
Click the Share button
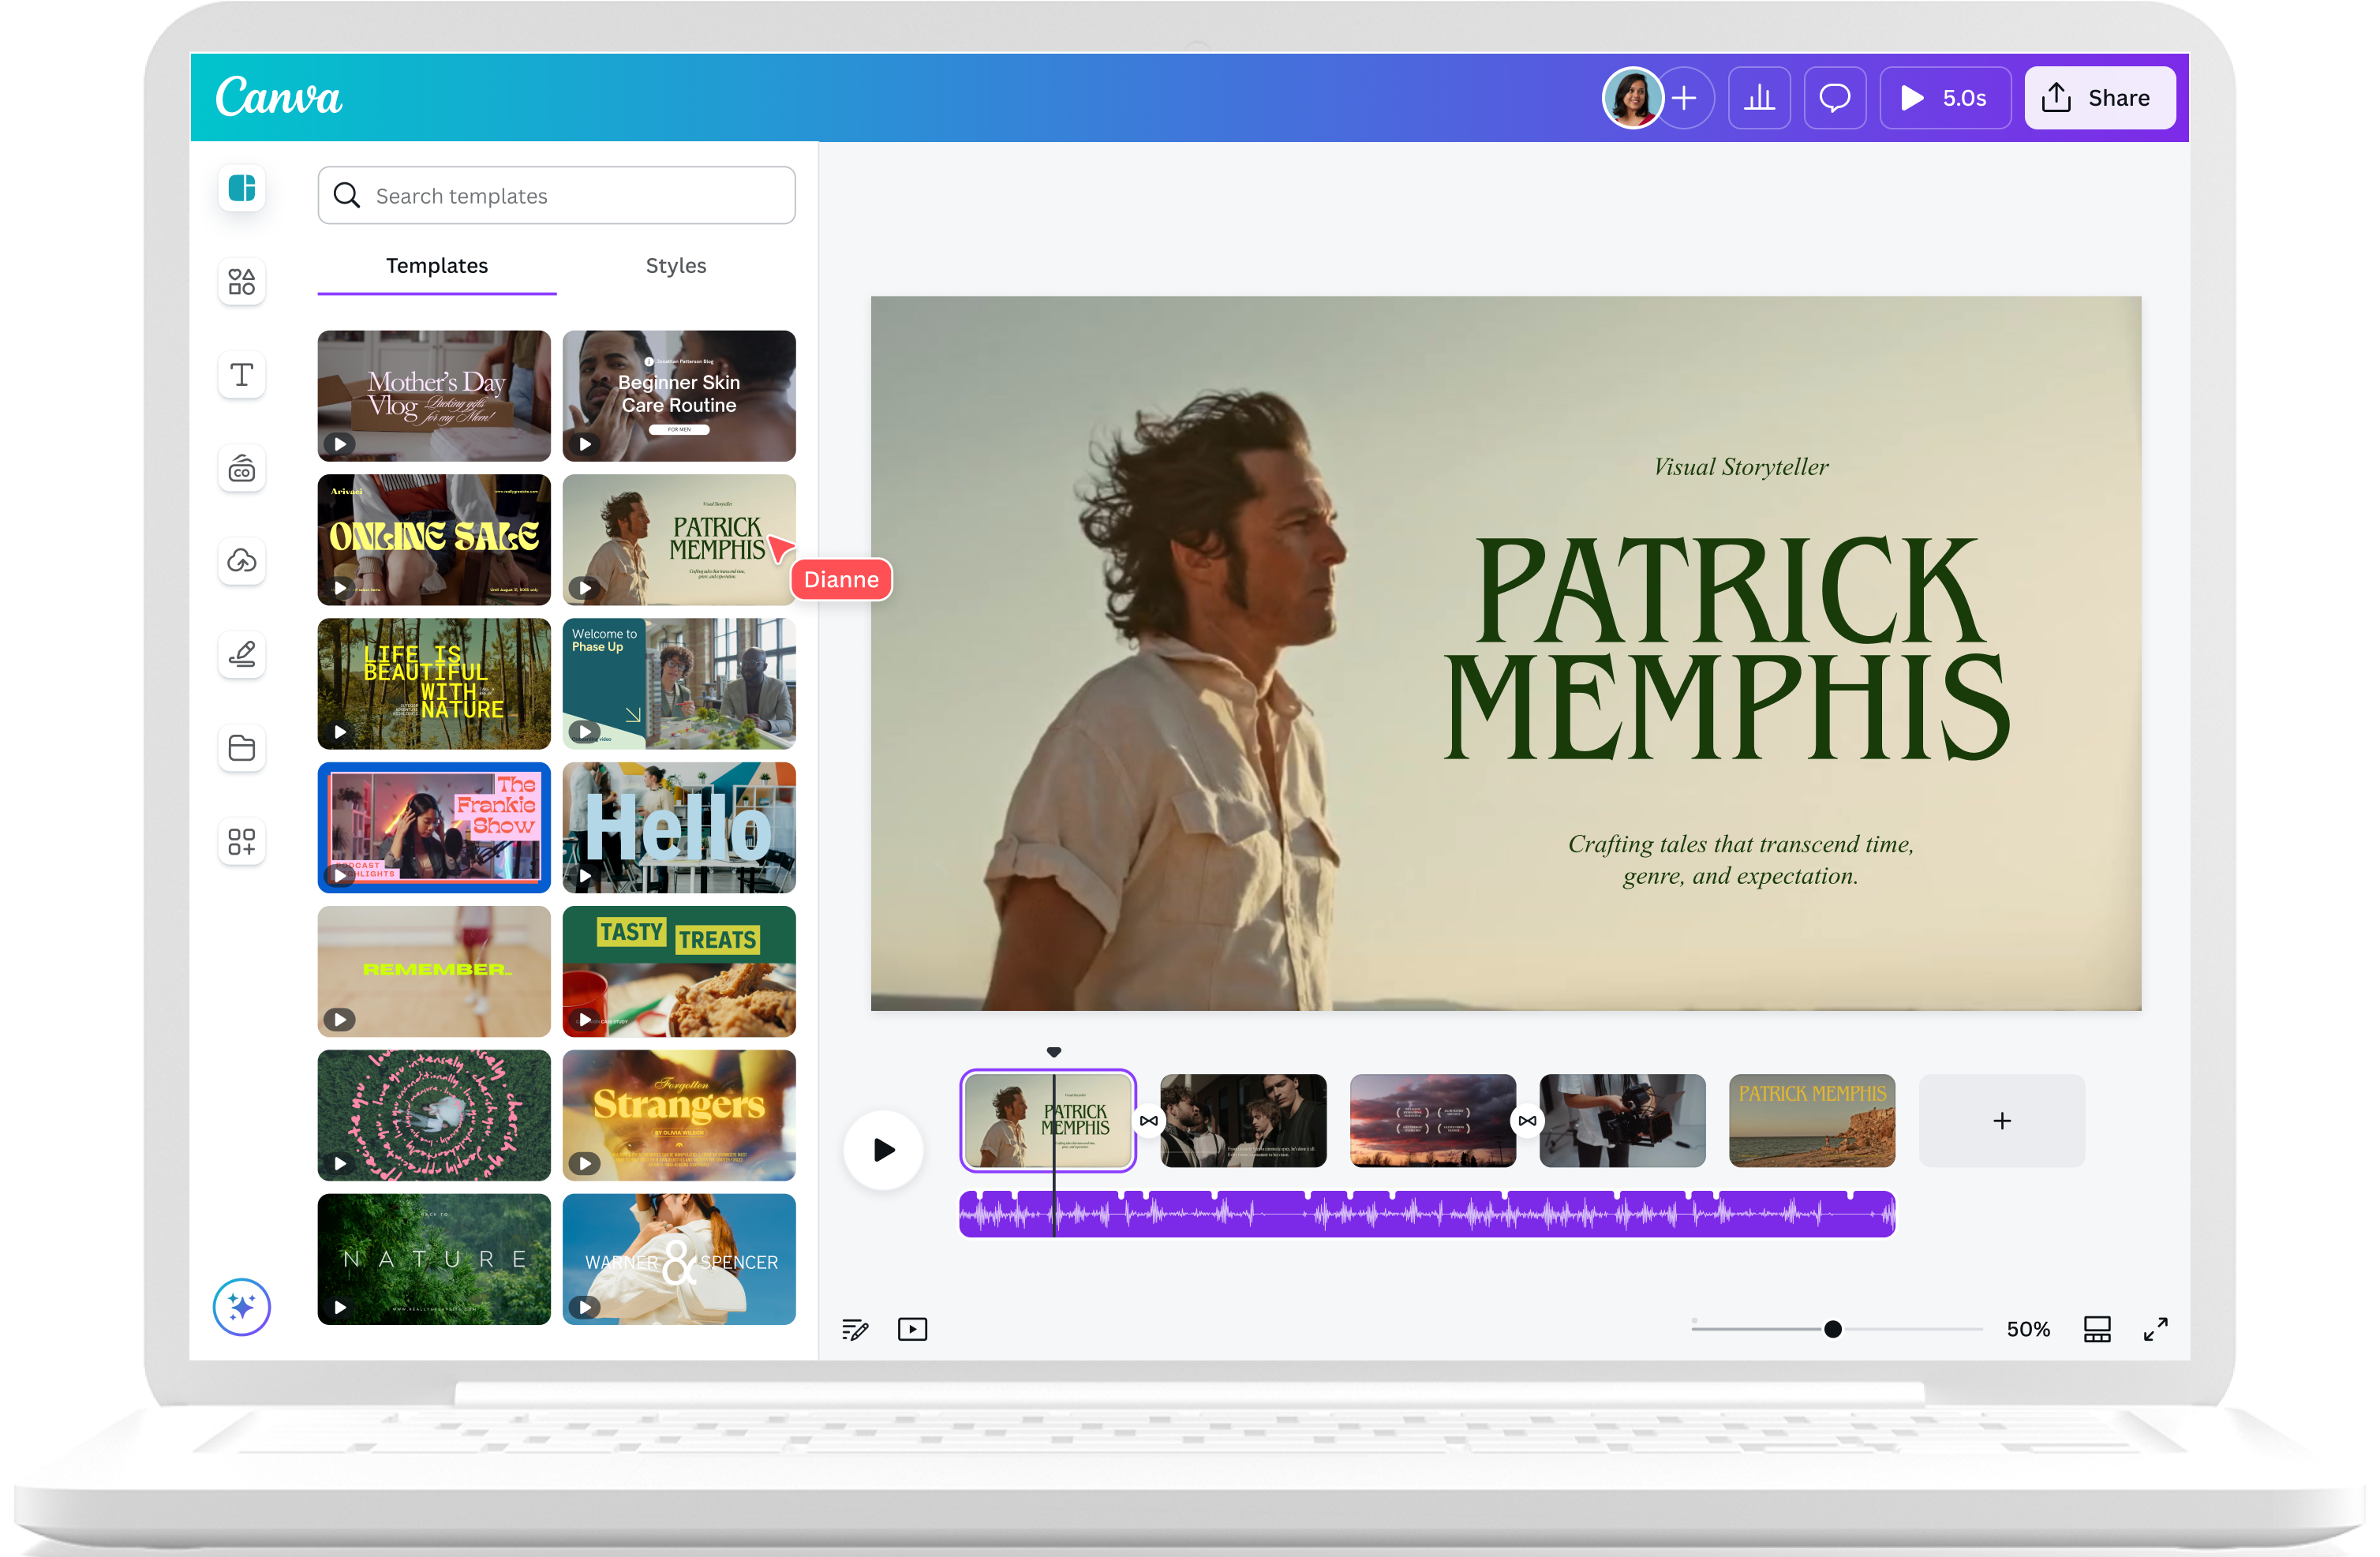[2099, 98]
